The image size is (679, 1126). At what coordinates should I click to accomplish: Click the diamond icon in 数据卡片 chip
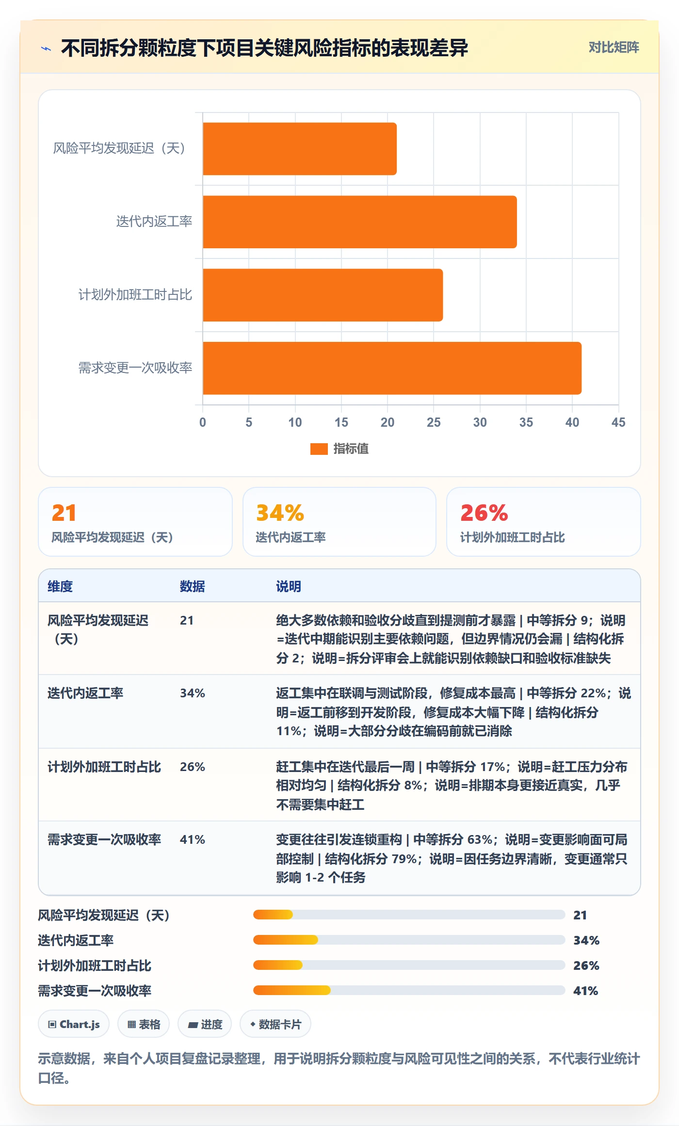[253, 1024]
